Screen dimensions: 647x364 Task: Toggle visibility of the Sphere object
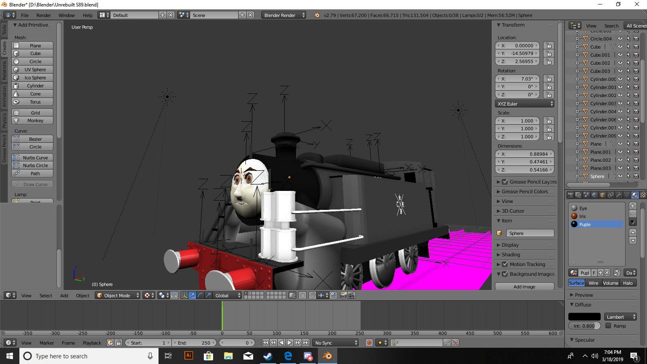[620, 176]
